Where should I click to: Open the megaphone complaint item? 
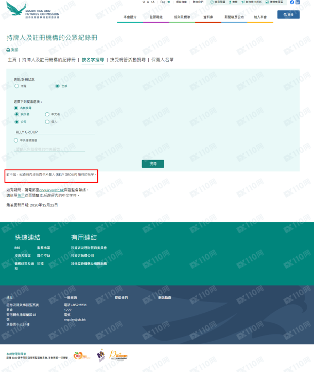click(251, 2)
